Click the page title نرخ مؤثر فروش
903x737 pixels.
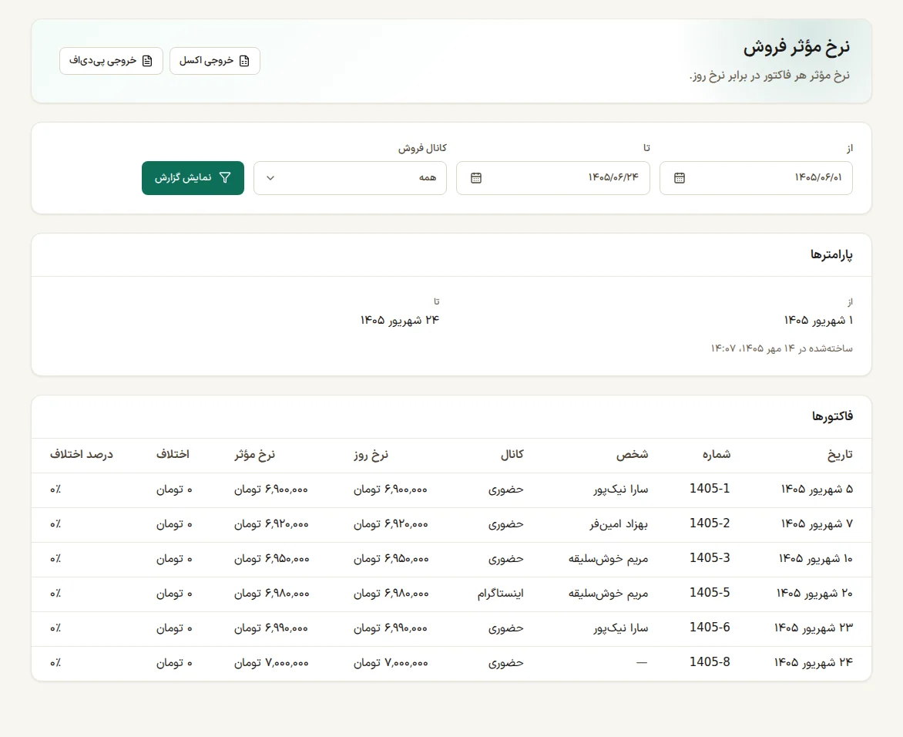tap(797, 47)
